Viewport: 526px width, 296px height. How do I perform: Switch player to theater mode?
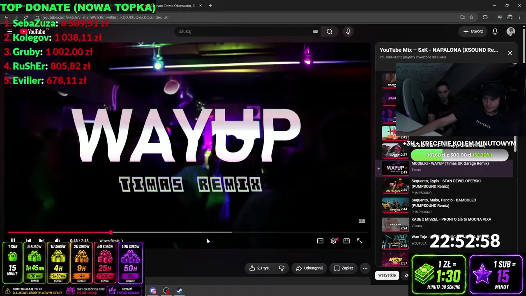(x=346, y=241)
